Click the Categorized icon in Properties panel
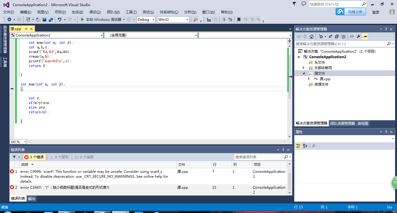 click(x=298, y=146)
